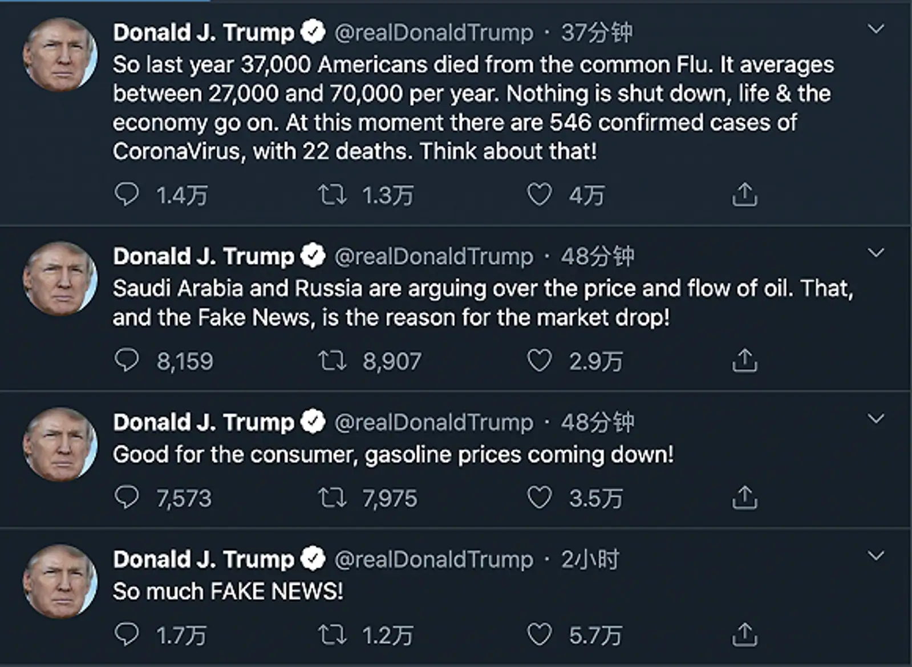Expand options chevron on the FAKE NEWS tweet
Viewport: 912px width, 667px height.
(x=876, y=556)
